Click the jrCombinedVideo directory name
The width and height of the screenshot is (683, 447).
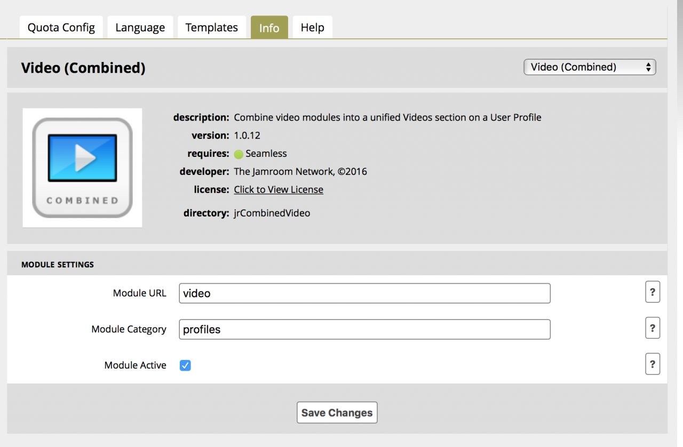272,213
